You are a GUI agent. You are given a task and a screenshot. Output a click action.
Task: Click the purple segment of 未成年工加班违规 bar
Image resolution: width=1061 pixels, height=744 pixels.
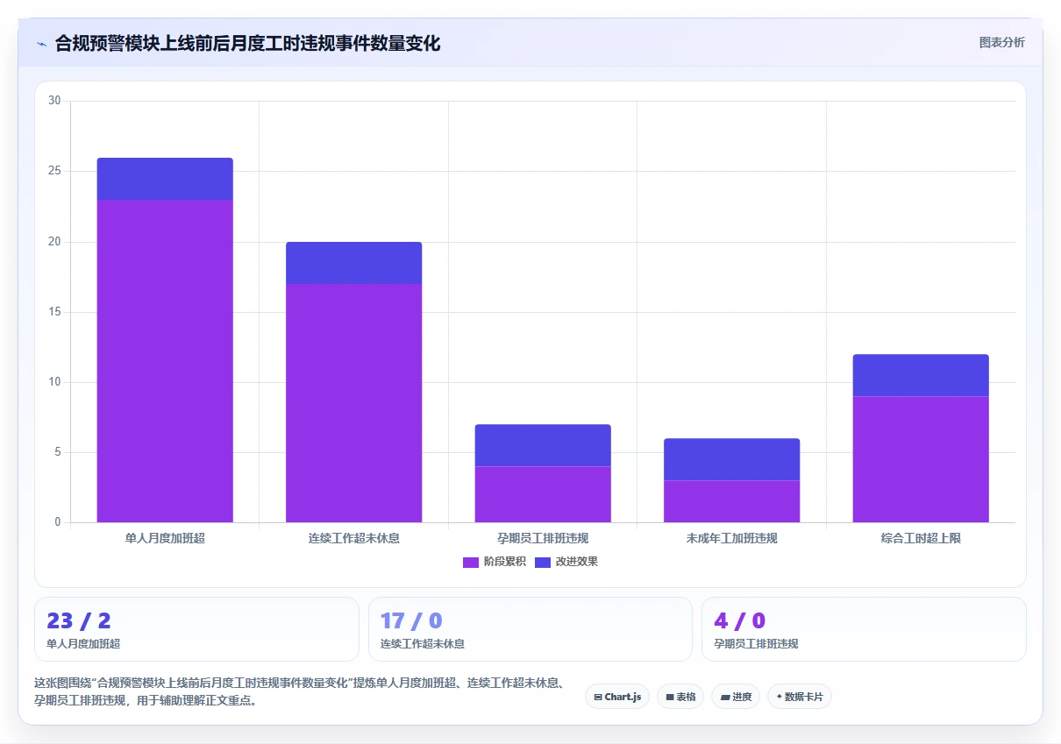click(731, 501)
